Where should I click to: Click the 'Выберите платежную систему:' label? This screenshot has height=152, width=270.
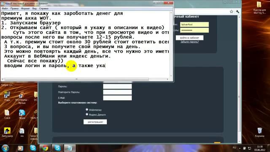[78, 103]
